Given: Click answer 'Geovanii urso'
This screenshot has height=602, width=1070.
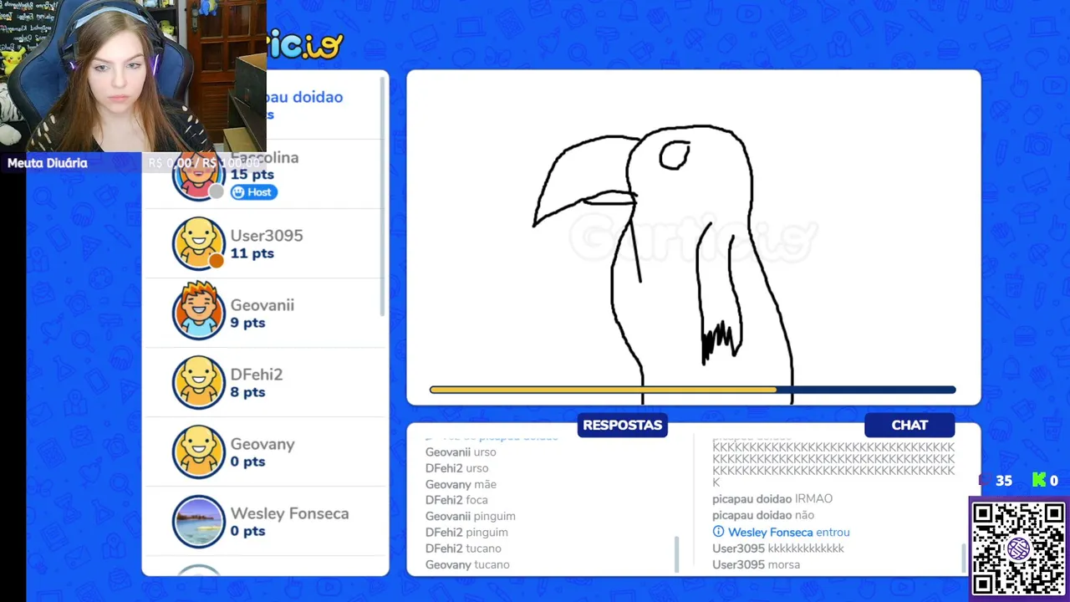Looking at the screenshot, I should [x=461, y=452].
